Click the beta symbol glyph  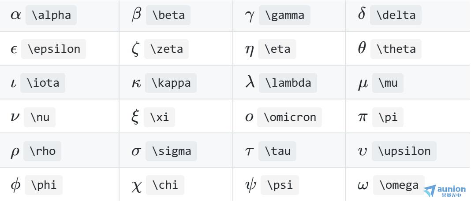136,15
